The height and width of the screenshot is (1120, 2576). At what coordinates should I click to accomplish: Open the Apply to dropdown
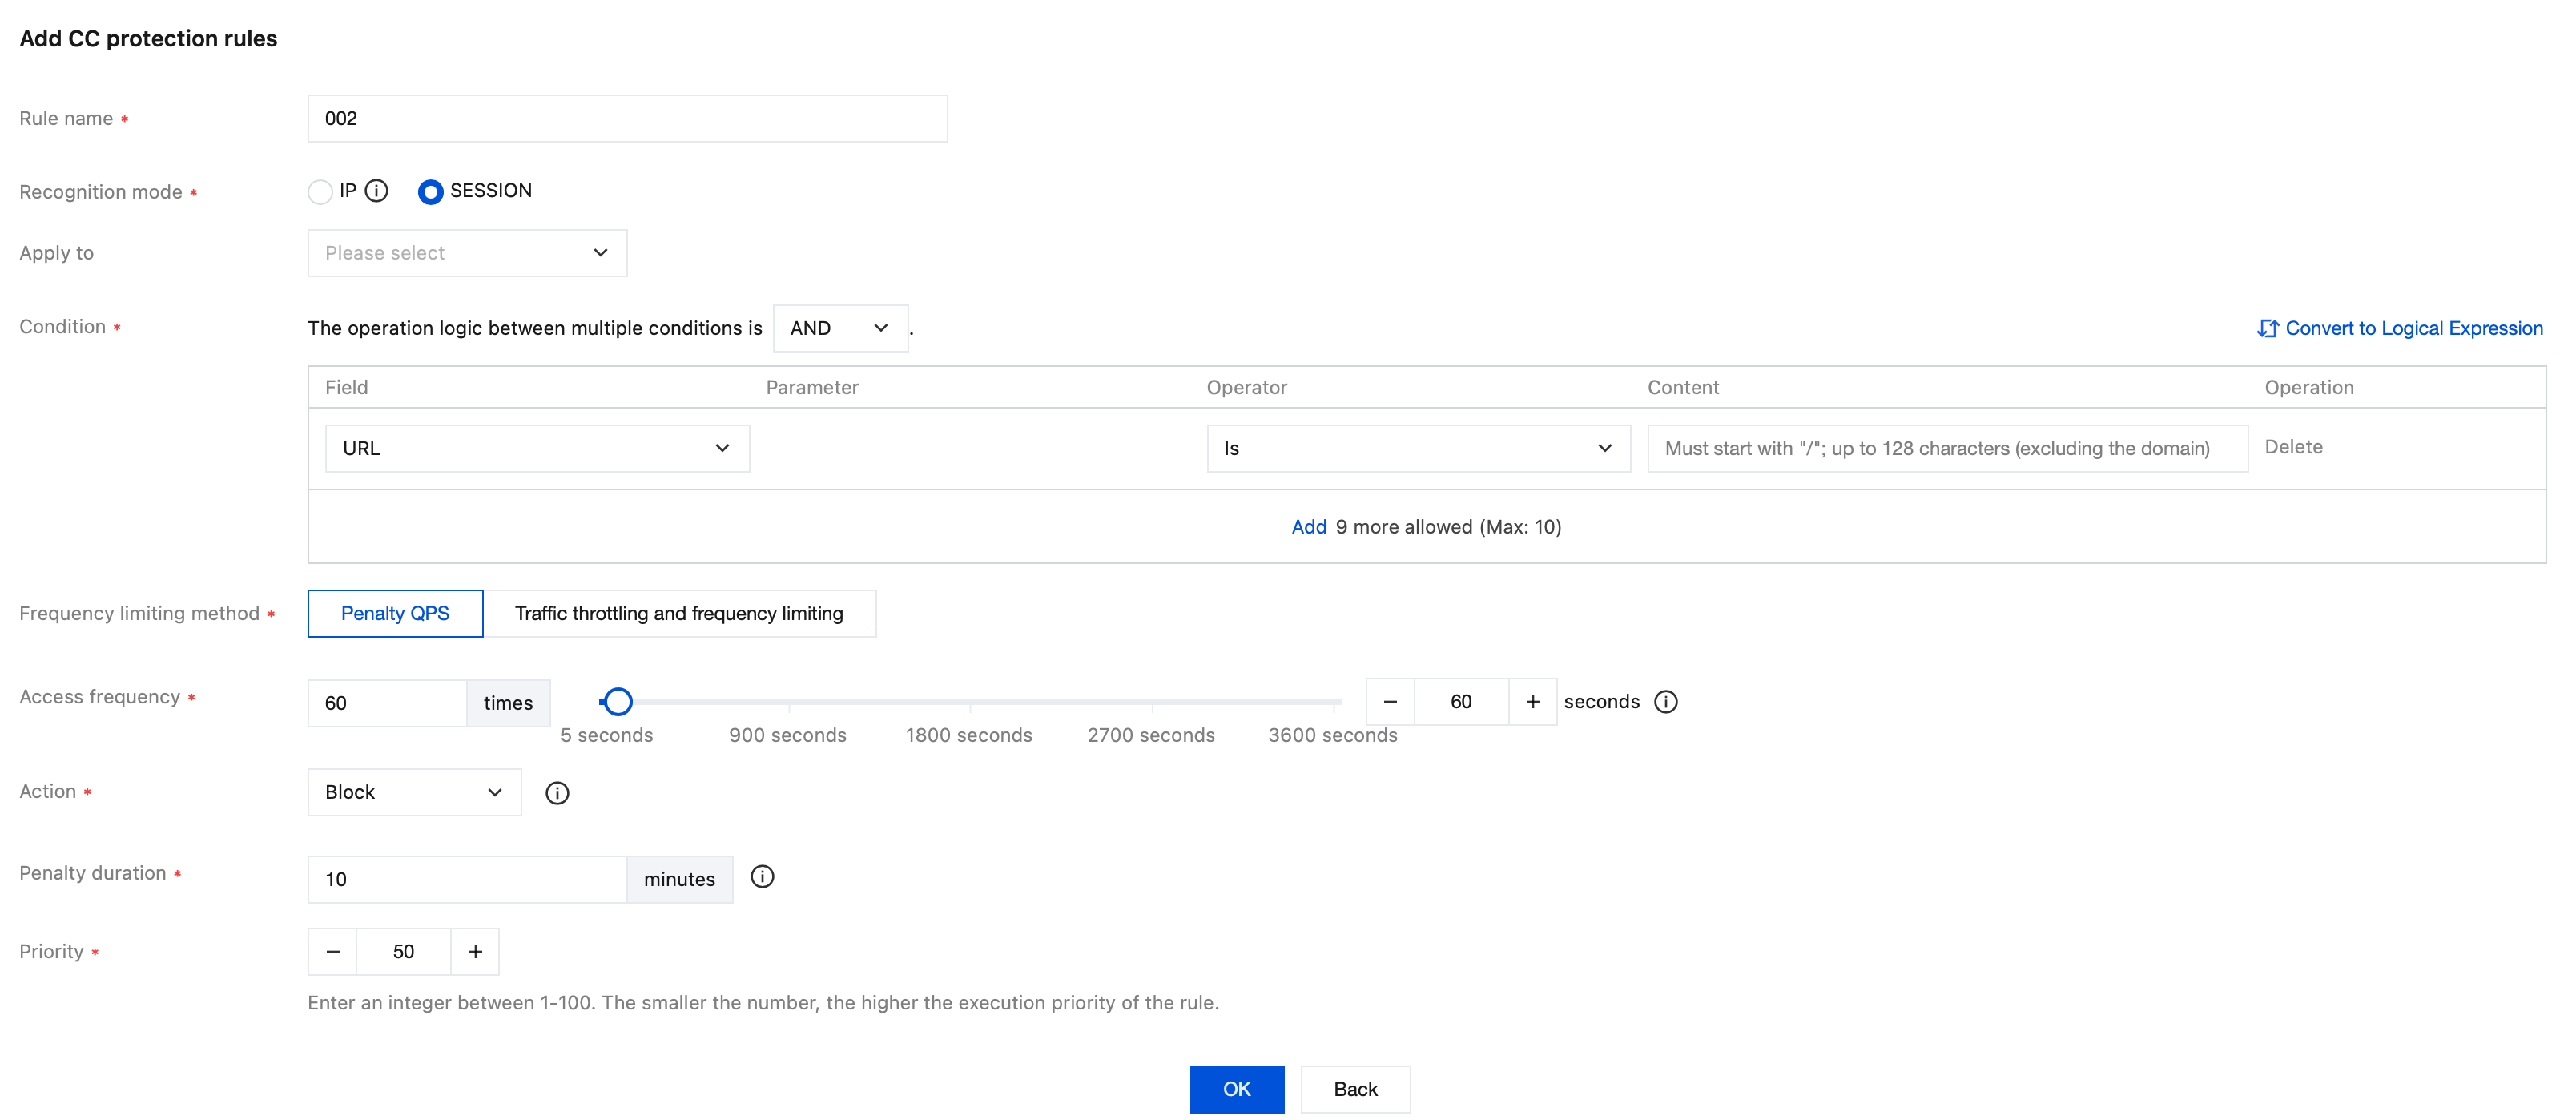467,253
